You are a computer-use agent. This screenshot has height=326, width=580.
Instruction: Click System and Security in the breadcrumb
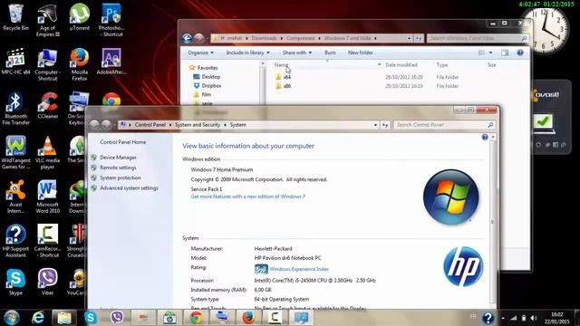coord(198,125)
